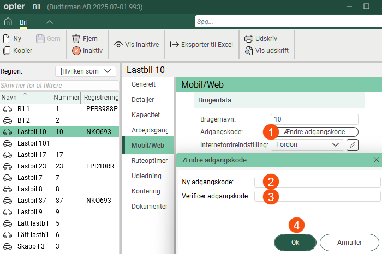Click the red Inaktiv icon

(76, 51)
